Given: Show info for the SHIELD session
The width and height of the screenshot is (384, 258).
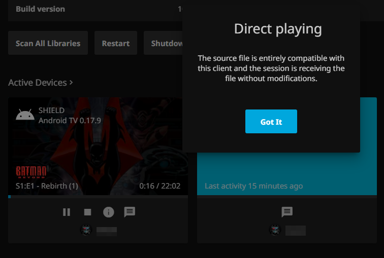Looking at the screenshot, I should (x=109, y=212).
